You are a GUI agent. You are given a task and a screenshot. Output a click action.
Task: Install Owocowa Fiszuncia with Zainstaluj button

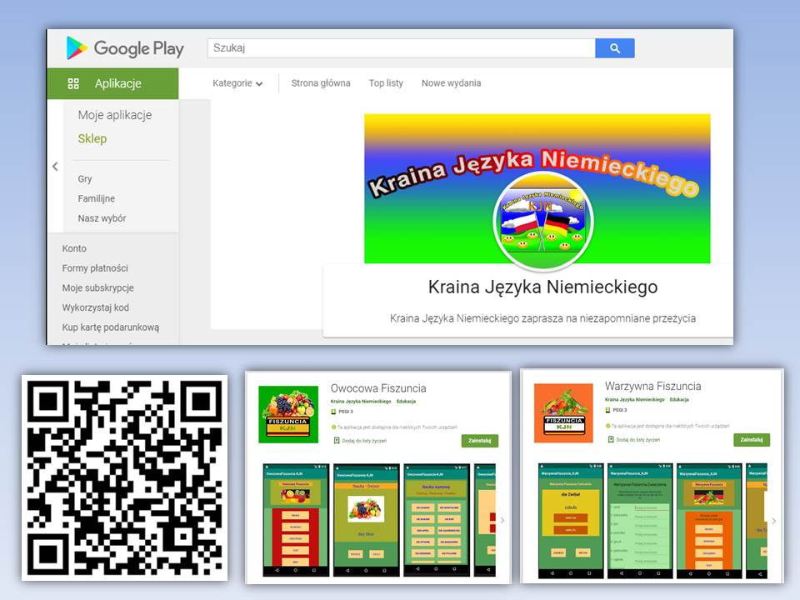480,440
